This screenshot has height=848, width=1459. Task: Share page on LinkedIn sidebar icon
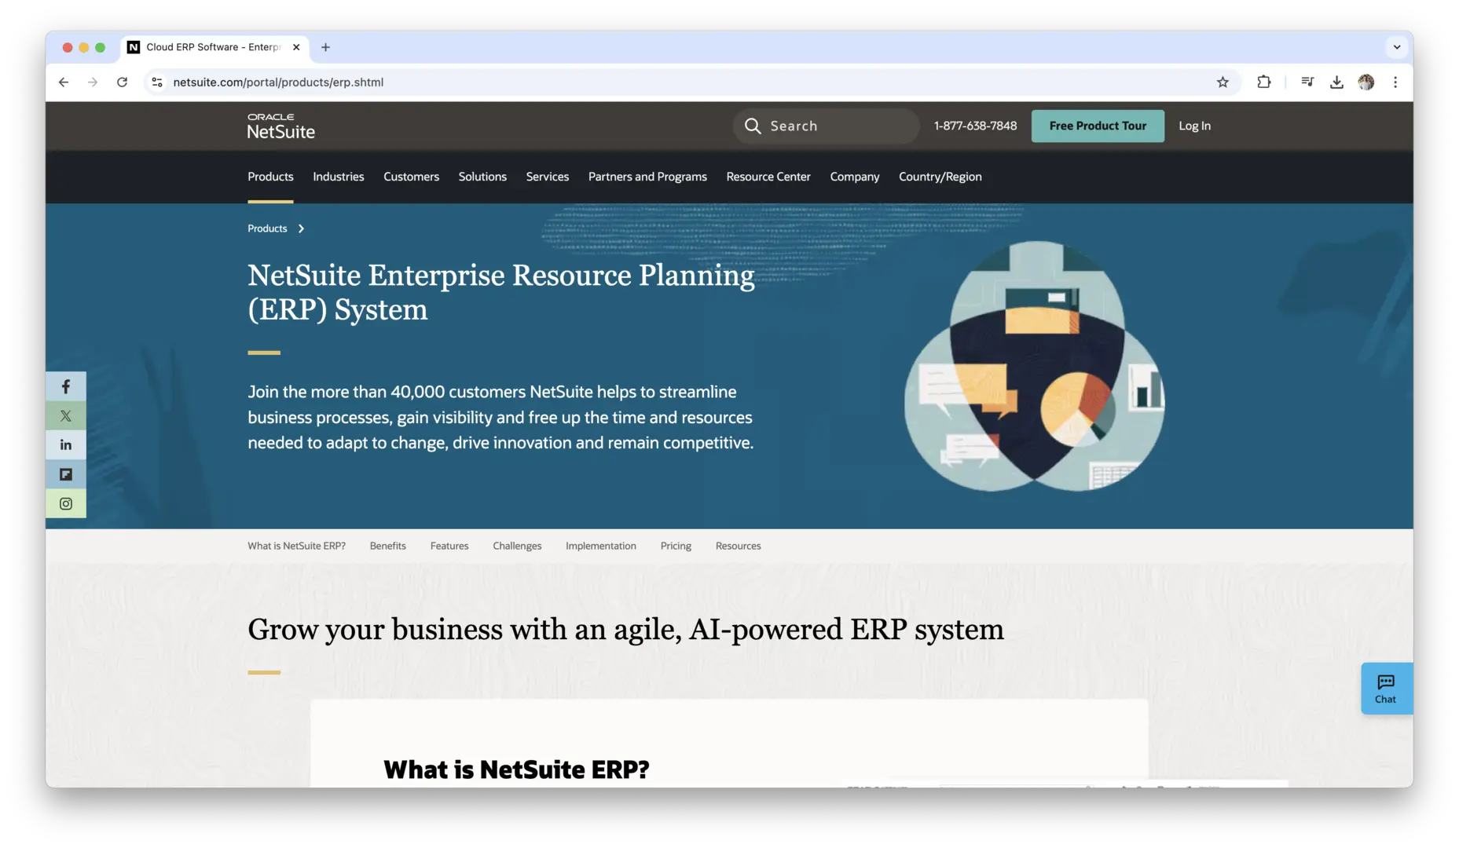(x=66, y=445)
